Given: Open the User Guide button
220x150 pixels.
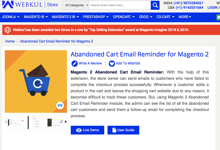Looking at the screenshot, I should [123, 130].
